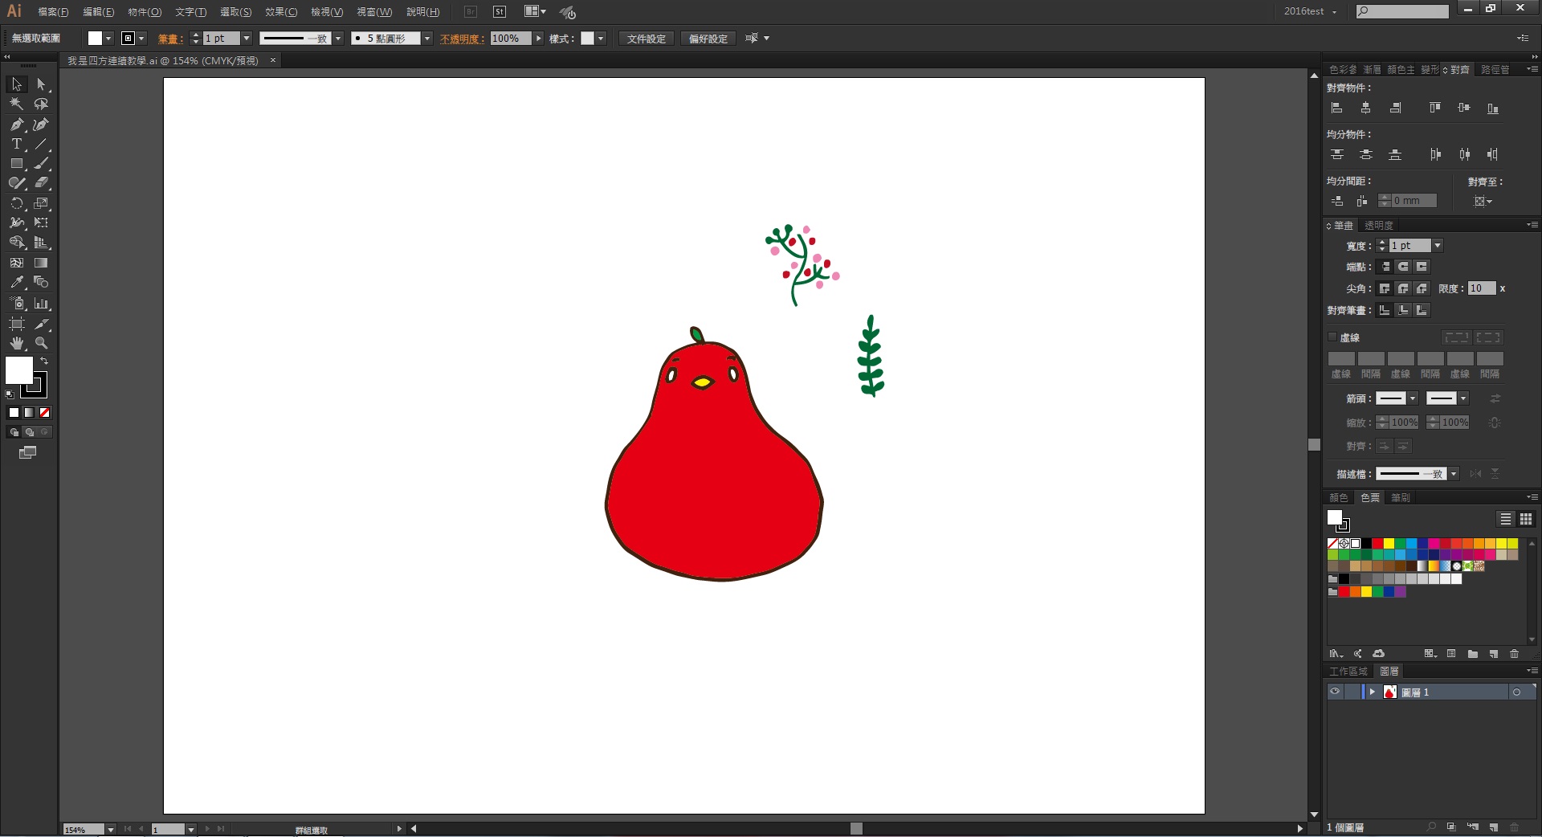Pick the yellow swatch in the swatches panel
Screen dimensions: 1542x837
point(1389,544)
